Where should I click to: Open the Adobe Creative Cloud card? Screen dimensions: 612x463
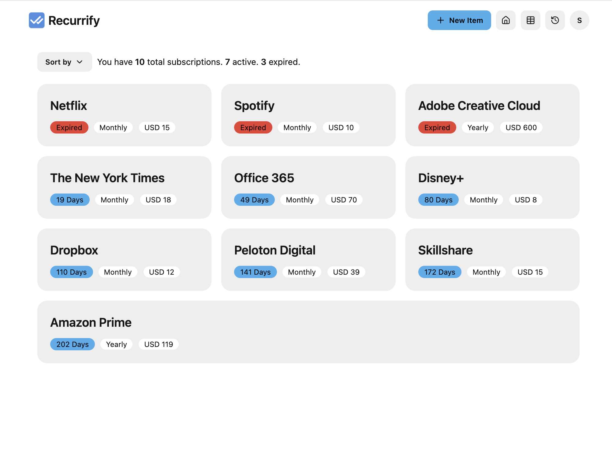(492, 115)
